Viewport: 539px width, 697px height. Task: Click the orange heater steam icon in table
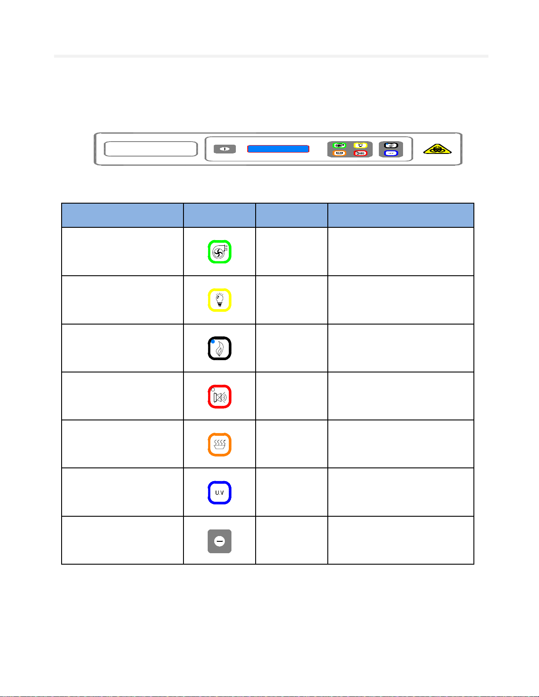point(220,445)
